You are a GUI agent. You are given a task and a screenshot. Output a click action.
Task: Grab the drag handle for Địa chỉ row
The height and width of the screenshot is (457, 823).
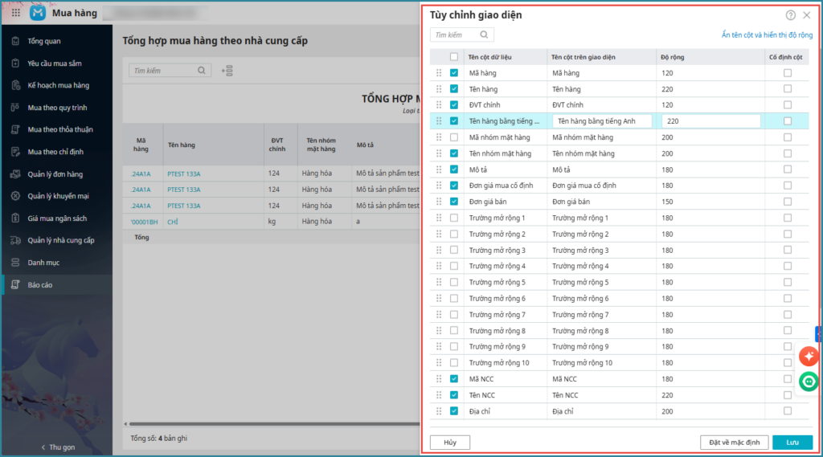click(x=439, y=411)
